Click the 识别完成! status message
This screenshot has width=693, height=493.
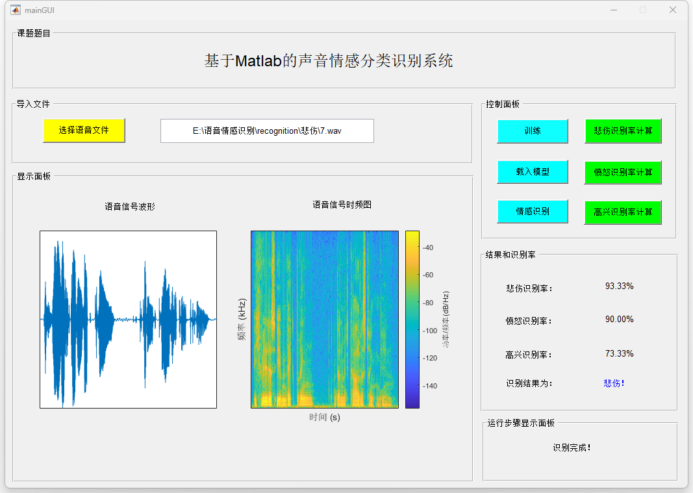click(x=572, y=448)
